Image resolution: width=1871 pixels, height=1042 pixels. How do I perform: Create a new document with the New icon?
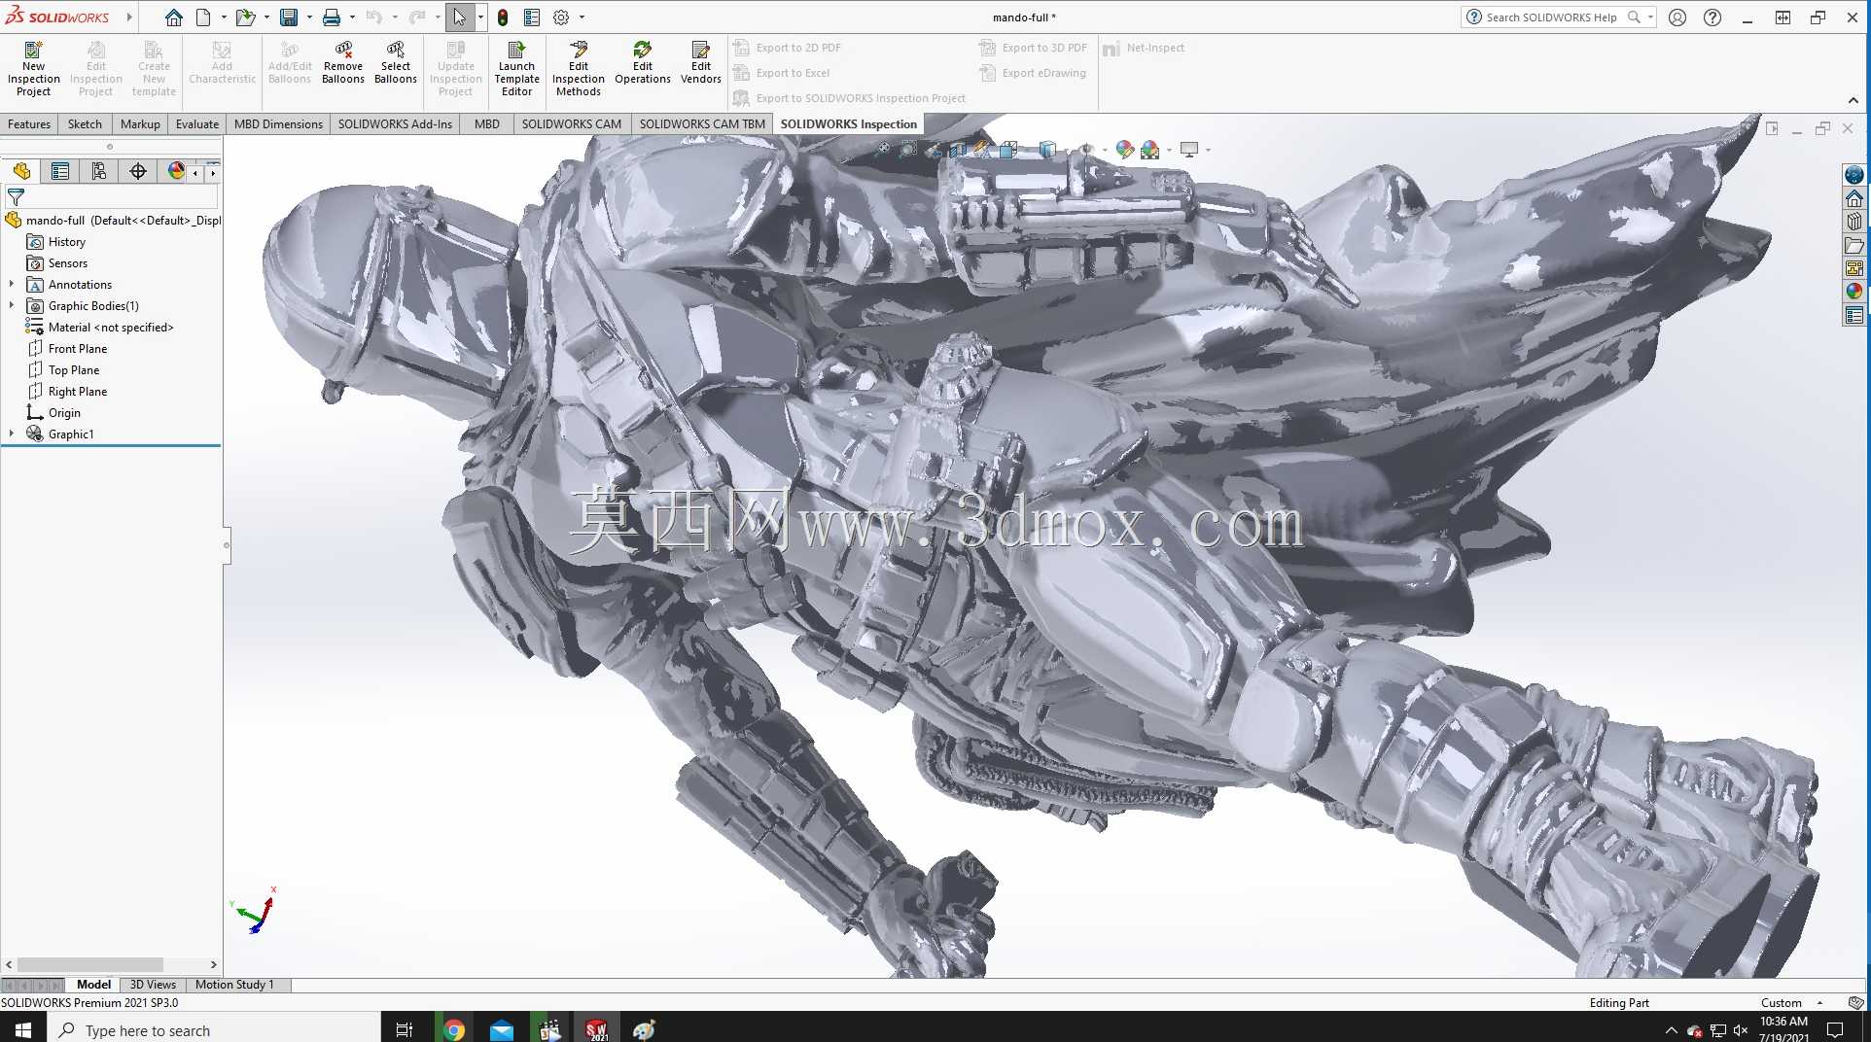[x=203, y=17]
